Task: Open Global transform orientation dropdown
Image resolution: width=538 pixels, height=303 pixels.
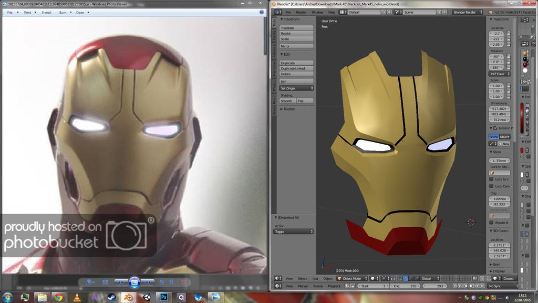Action: pyautogui.click(x=430, y=278)
